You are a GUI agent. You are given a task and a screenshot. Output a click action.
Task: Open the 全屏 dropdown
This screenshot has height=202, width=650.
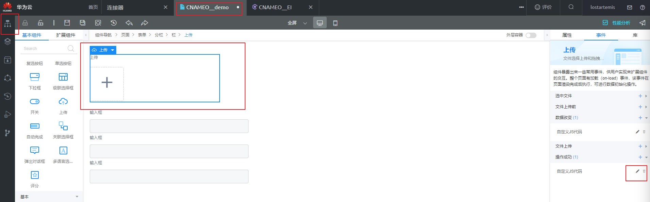pyautogui.click(x=297, y=23)
